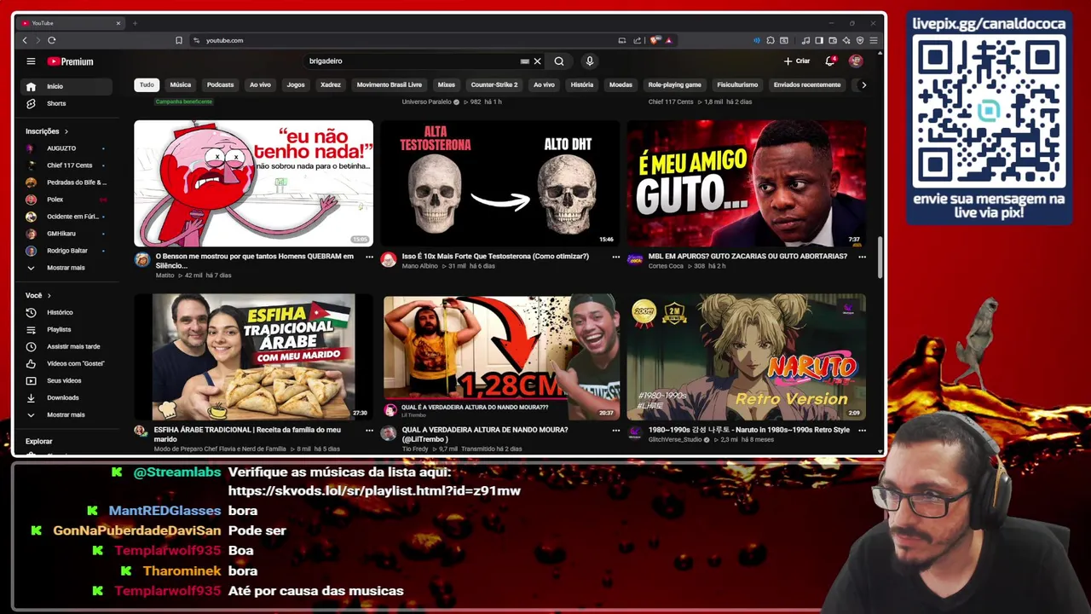The width and height of the screenshot is (1091, 614).
Task: Open the browser main menu
Action: pos(874,40)
